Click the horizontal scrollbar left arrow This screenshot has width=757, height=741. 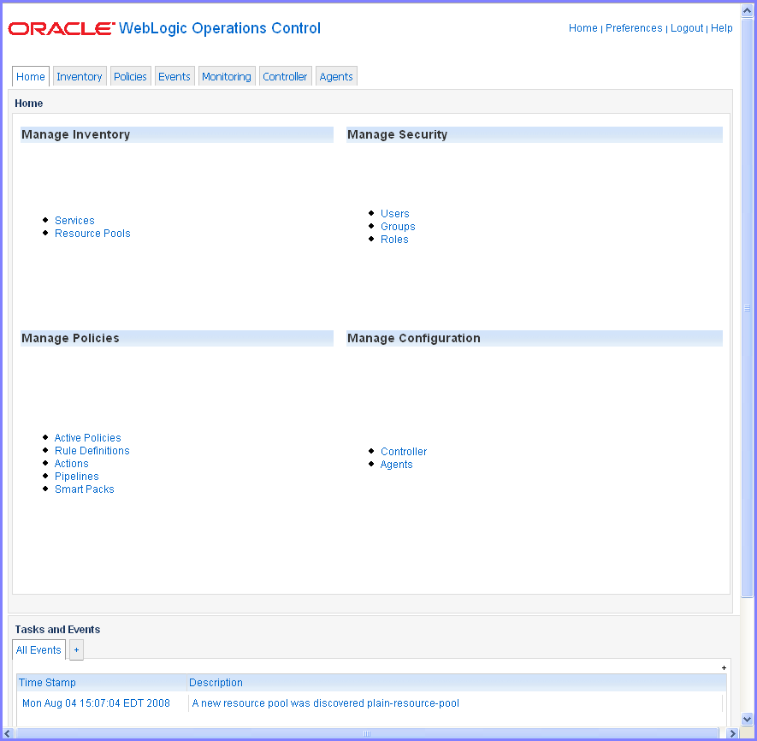7,733
